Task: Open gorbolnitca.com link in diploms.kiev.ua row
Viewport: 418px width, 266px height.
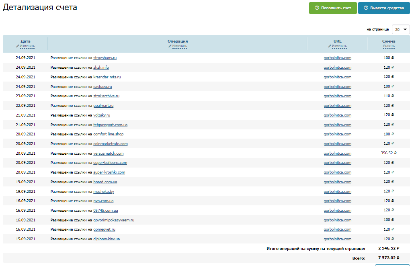Action: coord(338,239)
